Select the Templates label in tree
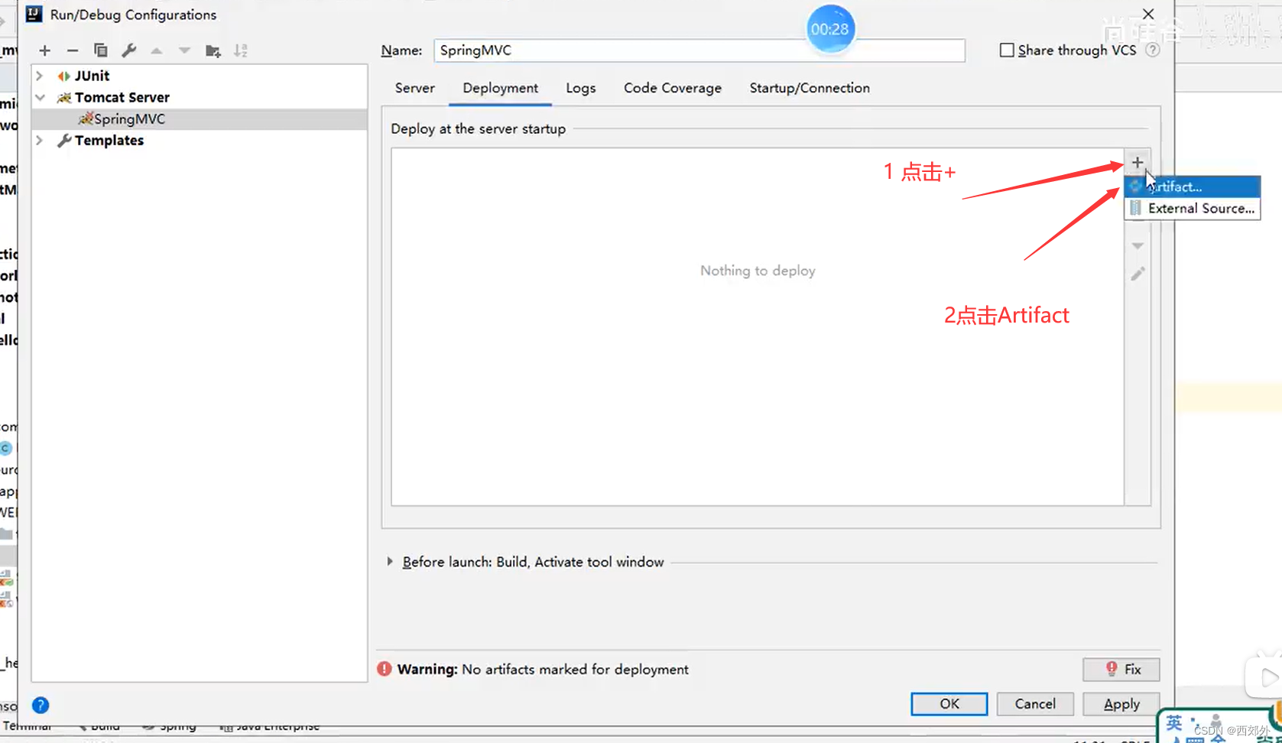1282x743 pixels. point(109,140)
